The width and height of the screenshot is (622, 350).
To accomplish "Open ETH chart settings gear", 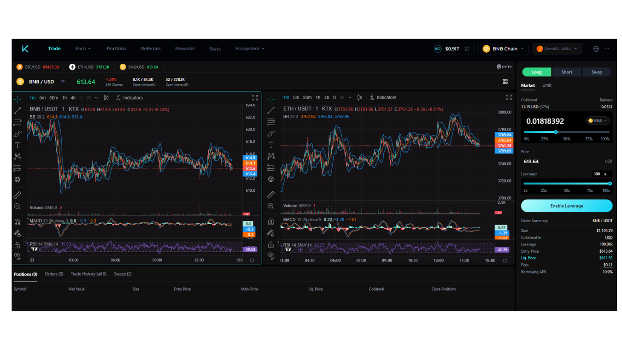I will [505, 261].
